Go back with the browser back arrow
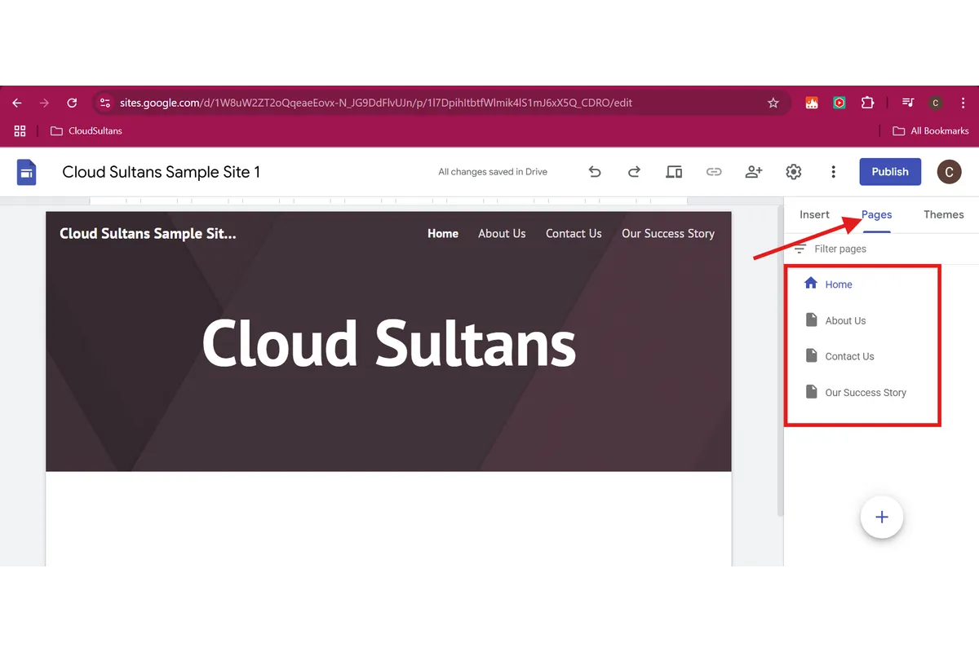Viewport: 979px width, 652px height. (17, 103)
